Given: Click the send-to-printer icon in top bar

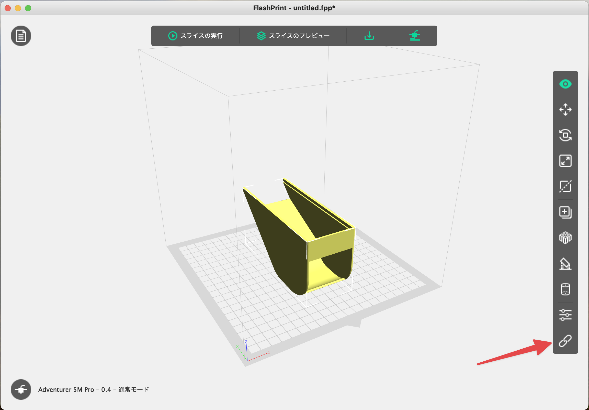Looking at the screenshot, I should coord(415,36).
